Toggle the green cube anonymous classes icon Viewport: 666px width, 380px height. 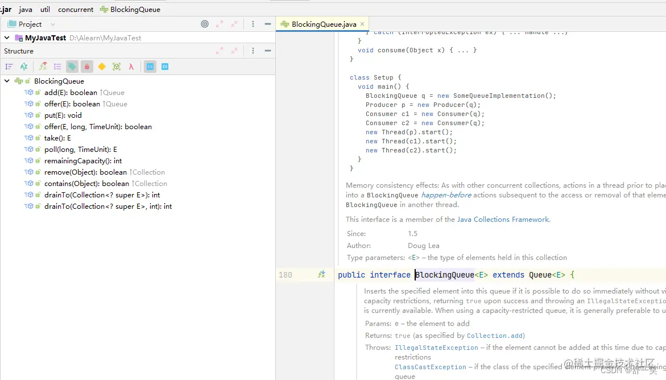117,67
